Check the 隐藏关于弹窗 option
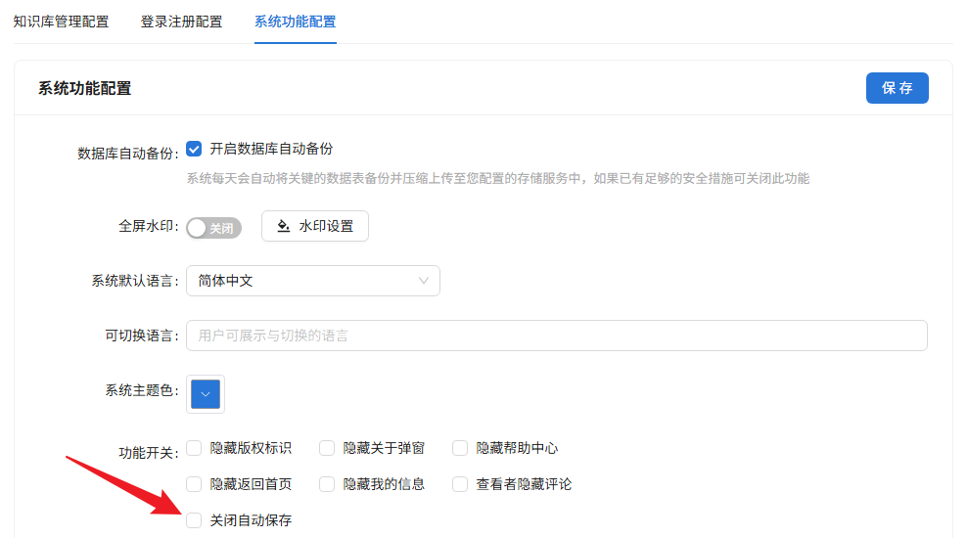Viewport: 968px width, 538px height. [327, 448]
